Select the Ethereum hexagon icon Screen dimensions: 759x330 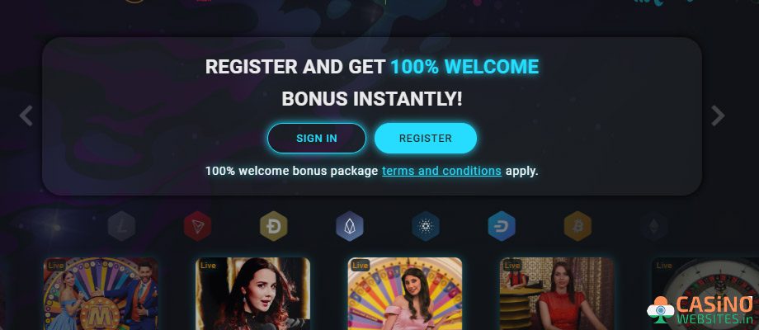(x=653, y=226)
